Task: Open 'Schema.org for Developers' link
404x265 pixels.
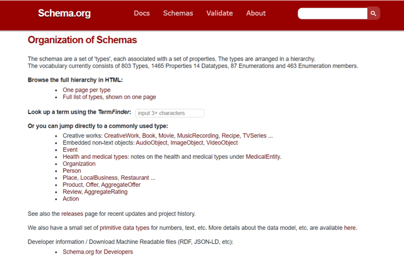Action: coord(98,252)
